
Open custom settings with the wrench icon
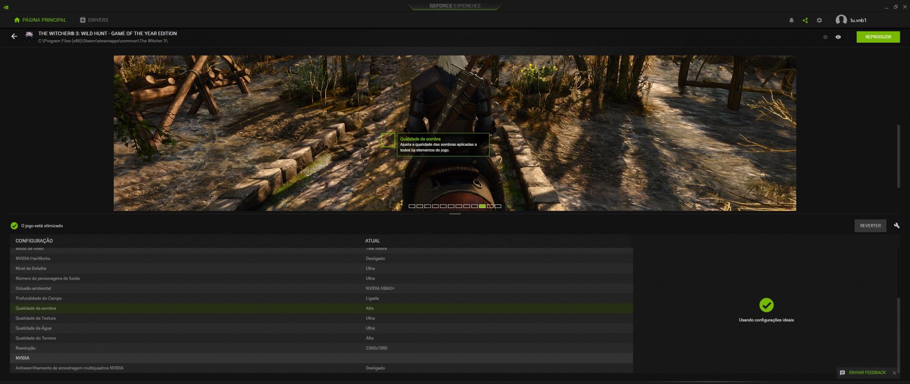897,225
